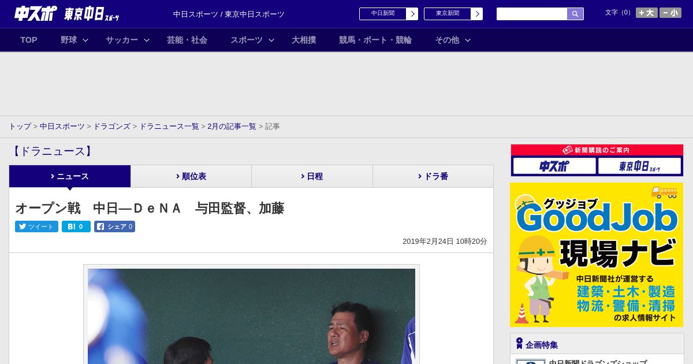The height and width of the screenshot is (364, 693).
Task: Click the article headline オープン戦 中日―ＤｅＮＡ
Action: coord(150,208)
